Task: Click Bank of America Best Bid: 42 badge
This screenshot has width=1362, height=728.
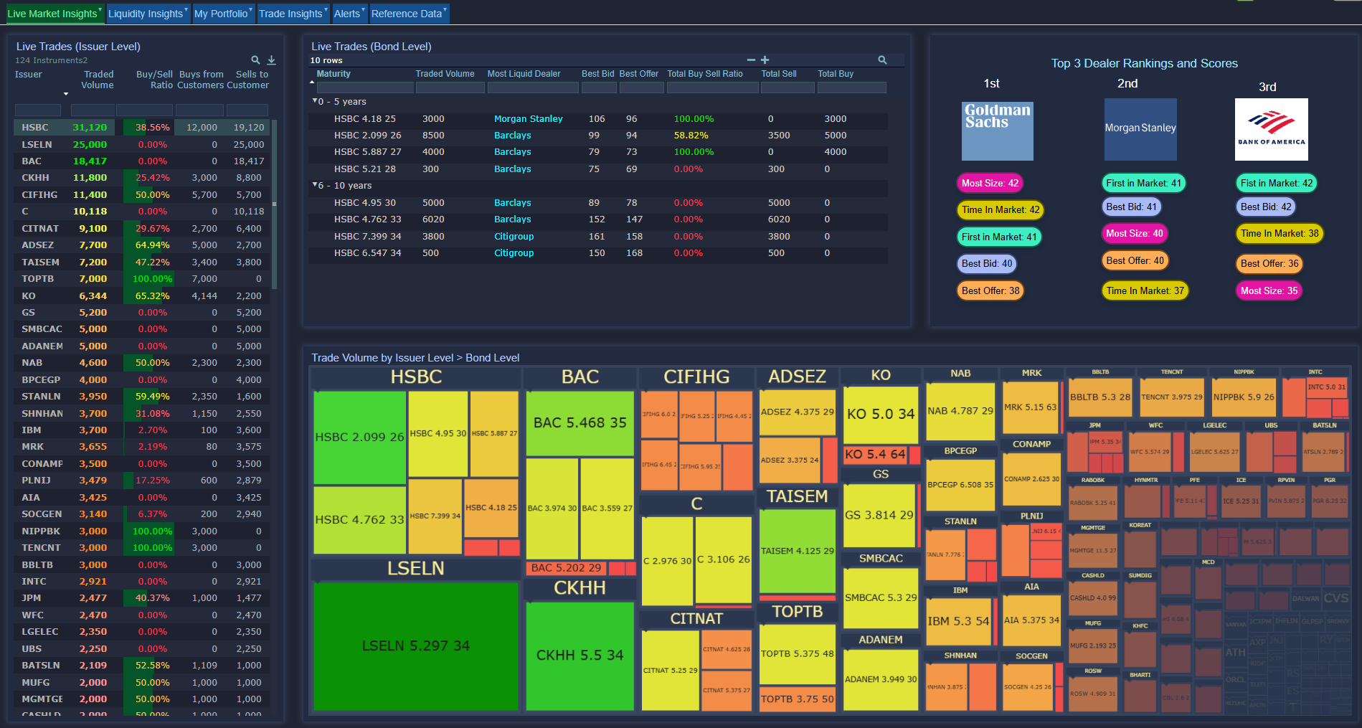Action: (1266, 207)
